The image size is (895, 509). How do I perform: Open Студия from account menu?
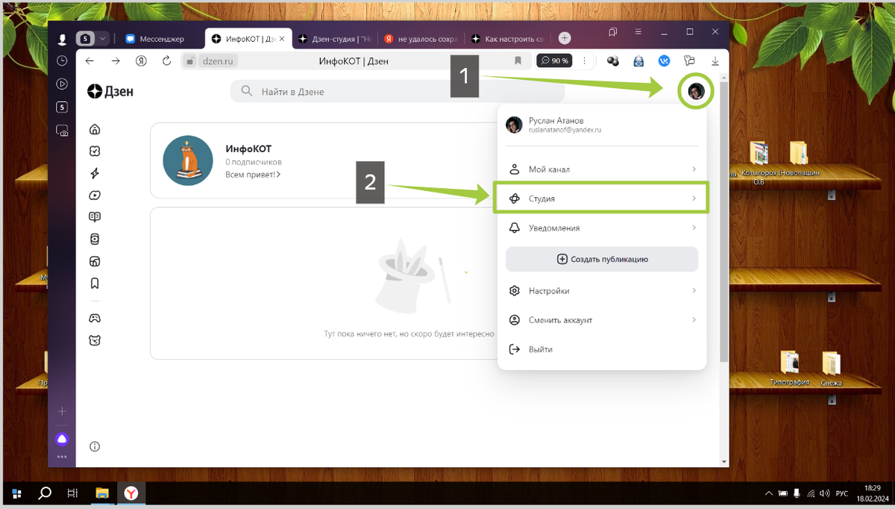602,199
